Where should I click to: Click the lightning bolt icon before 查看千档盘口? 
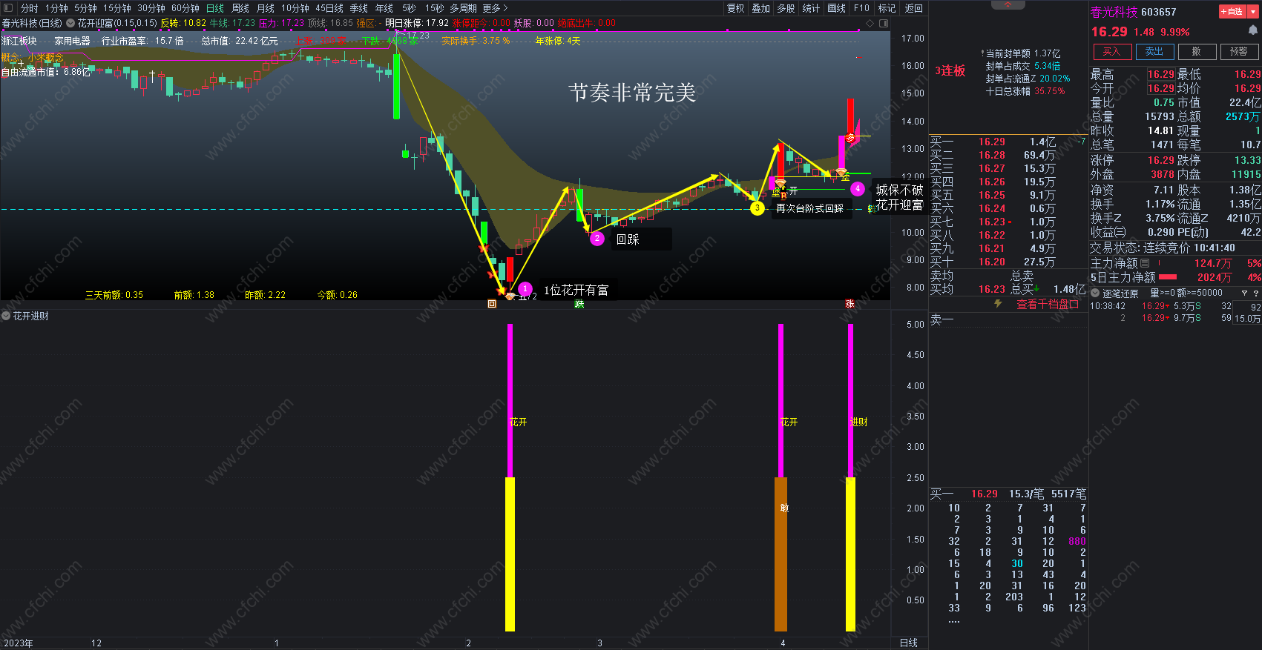coord(998,304)
